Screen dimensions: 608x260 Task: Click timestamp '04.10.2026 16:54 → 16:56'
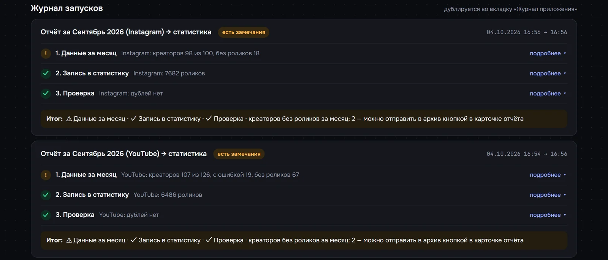pos(527,154)
